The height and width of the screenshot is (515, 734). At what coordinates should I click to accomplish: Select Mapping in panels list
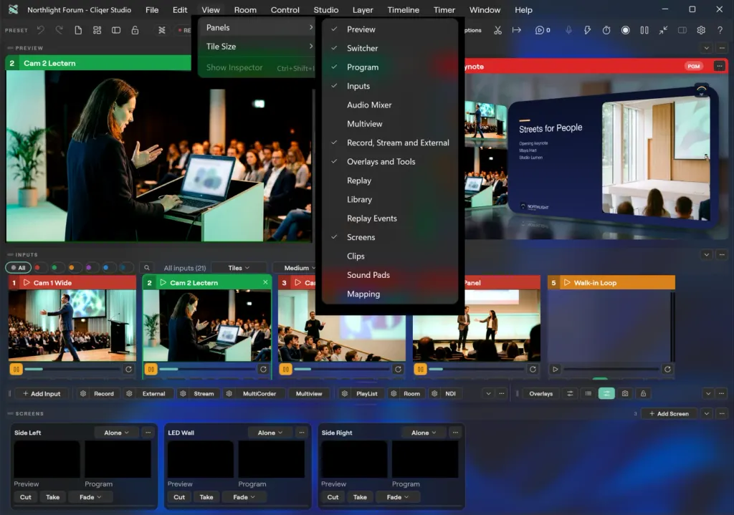[389, 294]
